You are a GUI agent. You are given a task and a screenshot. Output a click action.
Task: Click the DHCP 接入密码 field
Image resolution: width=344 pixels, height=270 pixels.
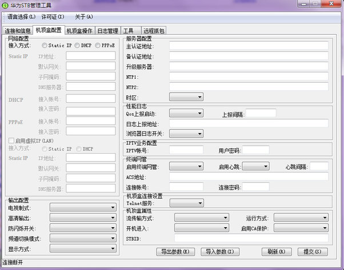(91, 111)
